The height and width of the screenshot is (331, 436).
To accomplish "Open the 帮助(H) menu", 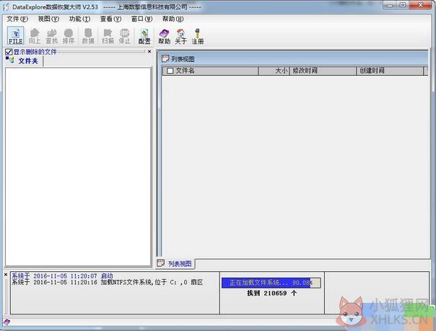I will coord(173,19).
